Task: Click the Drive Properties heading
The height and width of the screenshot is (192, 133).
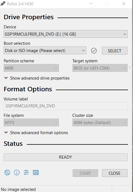Action: click(29, 17)
